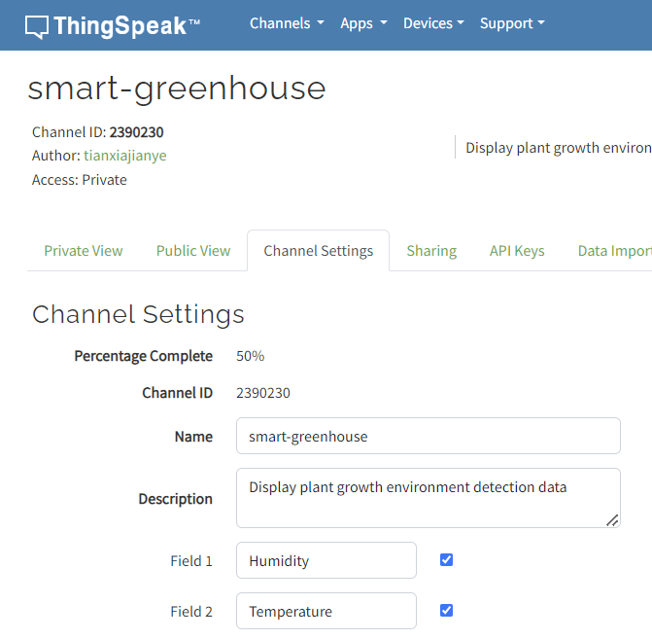Open the Apps dropdown menu
This screenshot has height=639, width=652.
point(363,23)
